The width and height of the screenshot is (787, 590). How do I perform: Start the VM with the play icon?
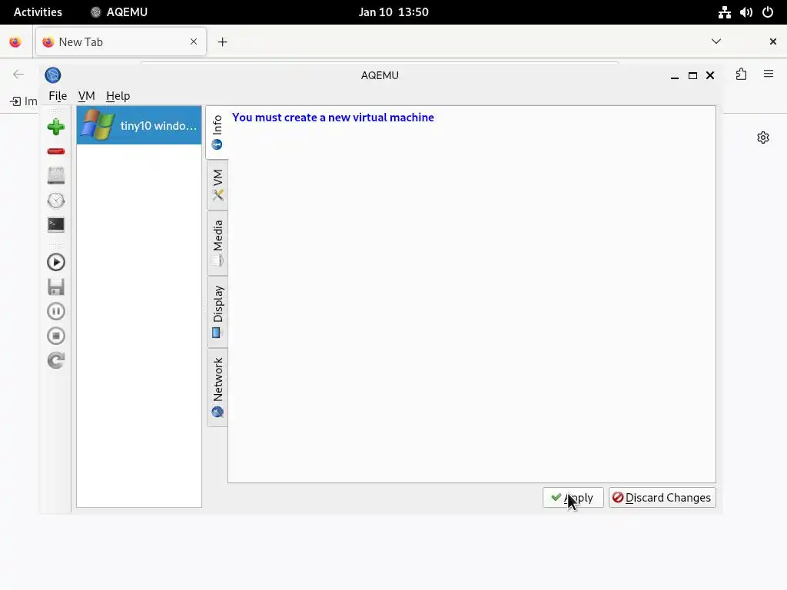tap(55, 262)
